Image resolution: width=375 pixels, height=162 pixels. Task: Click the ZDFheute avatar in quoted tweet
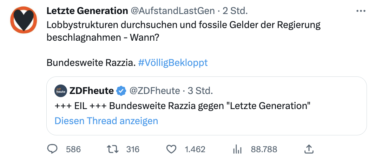[61, 91]
